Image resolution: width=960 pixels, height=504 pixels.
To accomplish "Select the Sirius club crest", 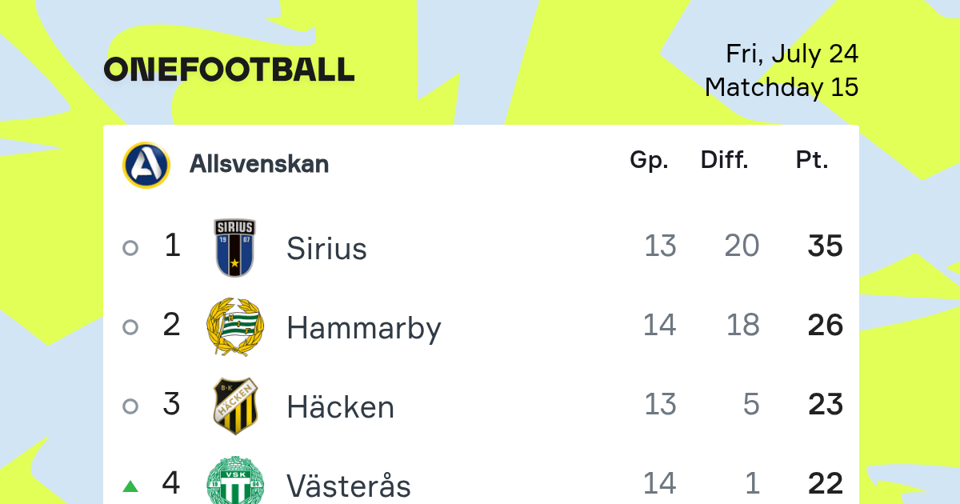I will pos(234,248).
